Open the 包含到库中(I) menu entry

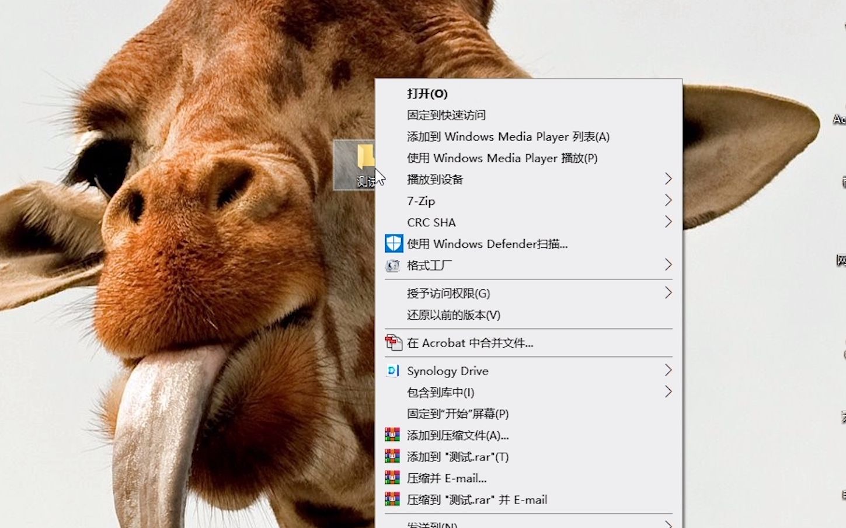coord(528,392)
